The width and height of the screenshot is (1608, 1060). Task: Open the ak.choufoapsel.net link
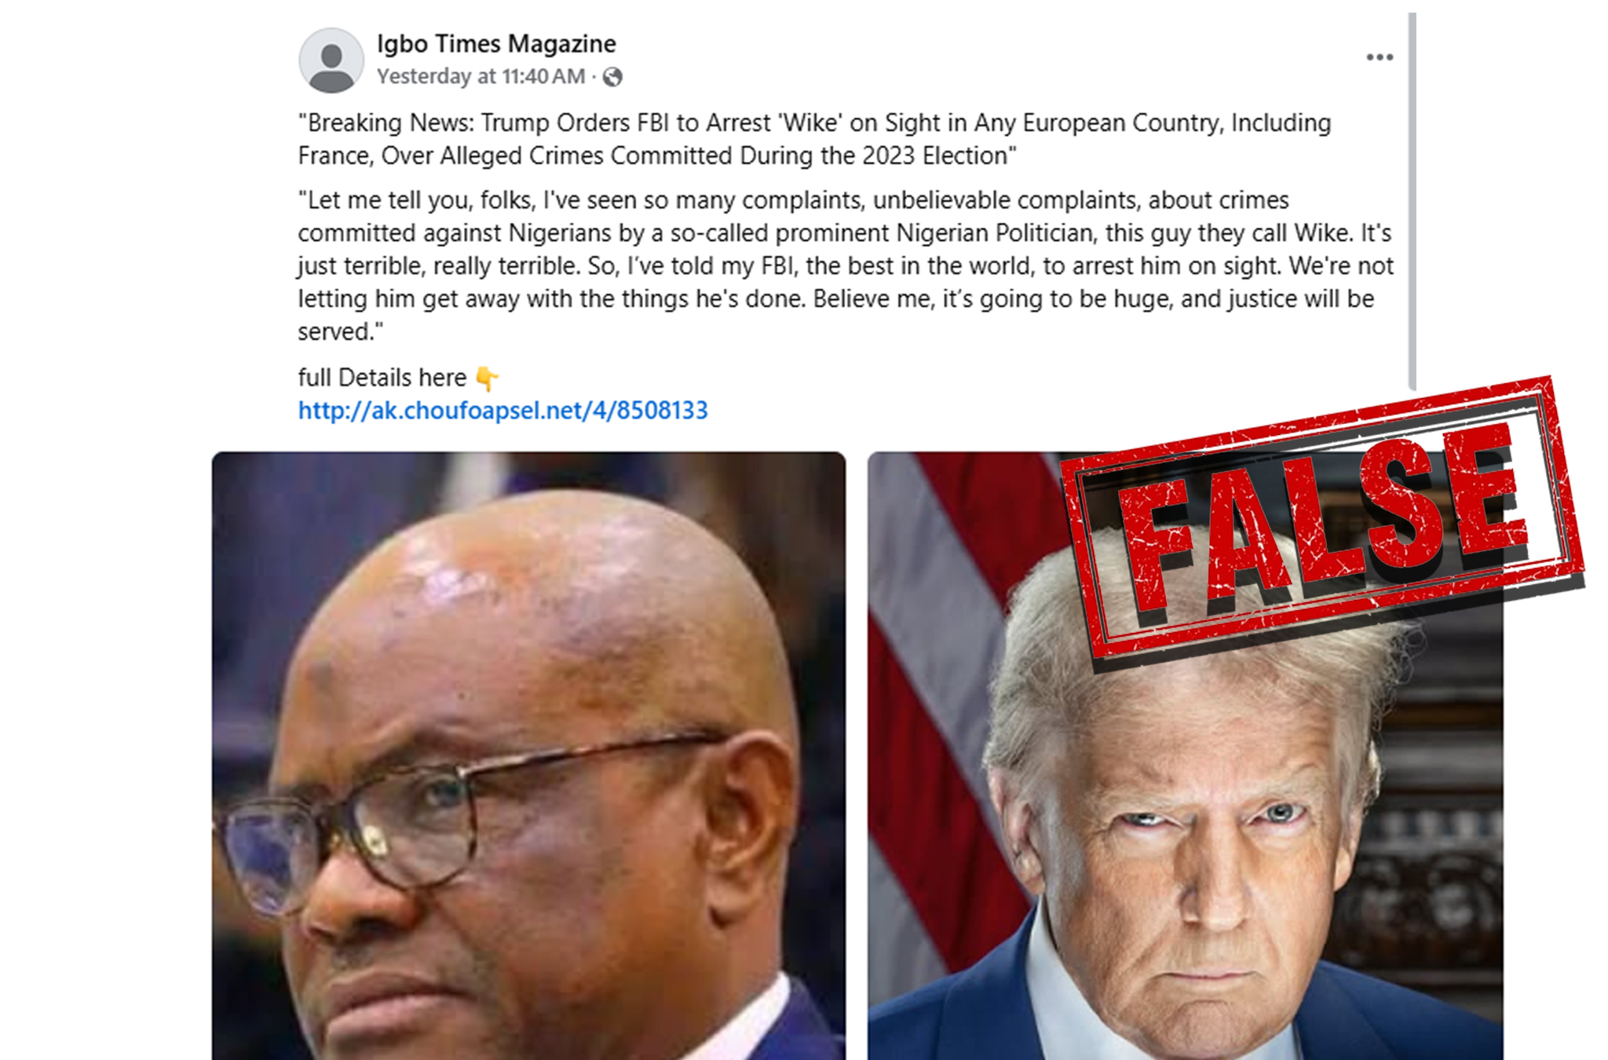click(502, 411)
